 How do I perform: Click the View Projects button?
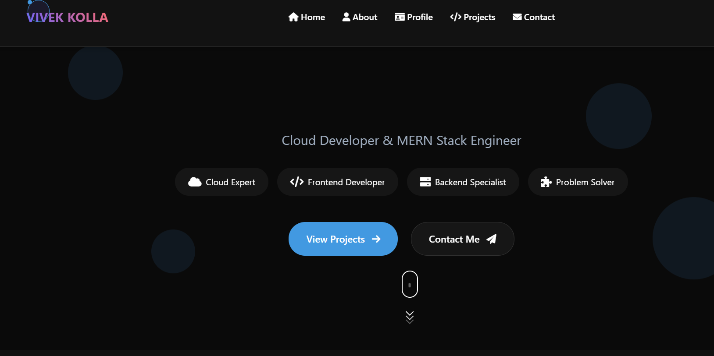coord(343,239)
